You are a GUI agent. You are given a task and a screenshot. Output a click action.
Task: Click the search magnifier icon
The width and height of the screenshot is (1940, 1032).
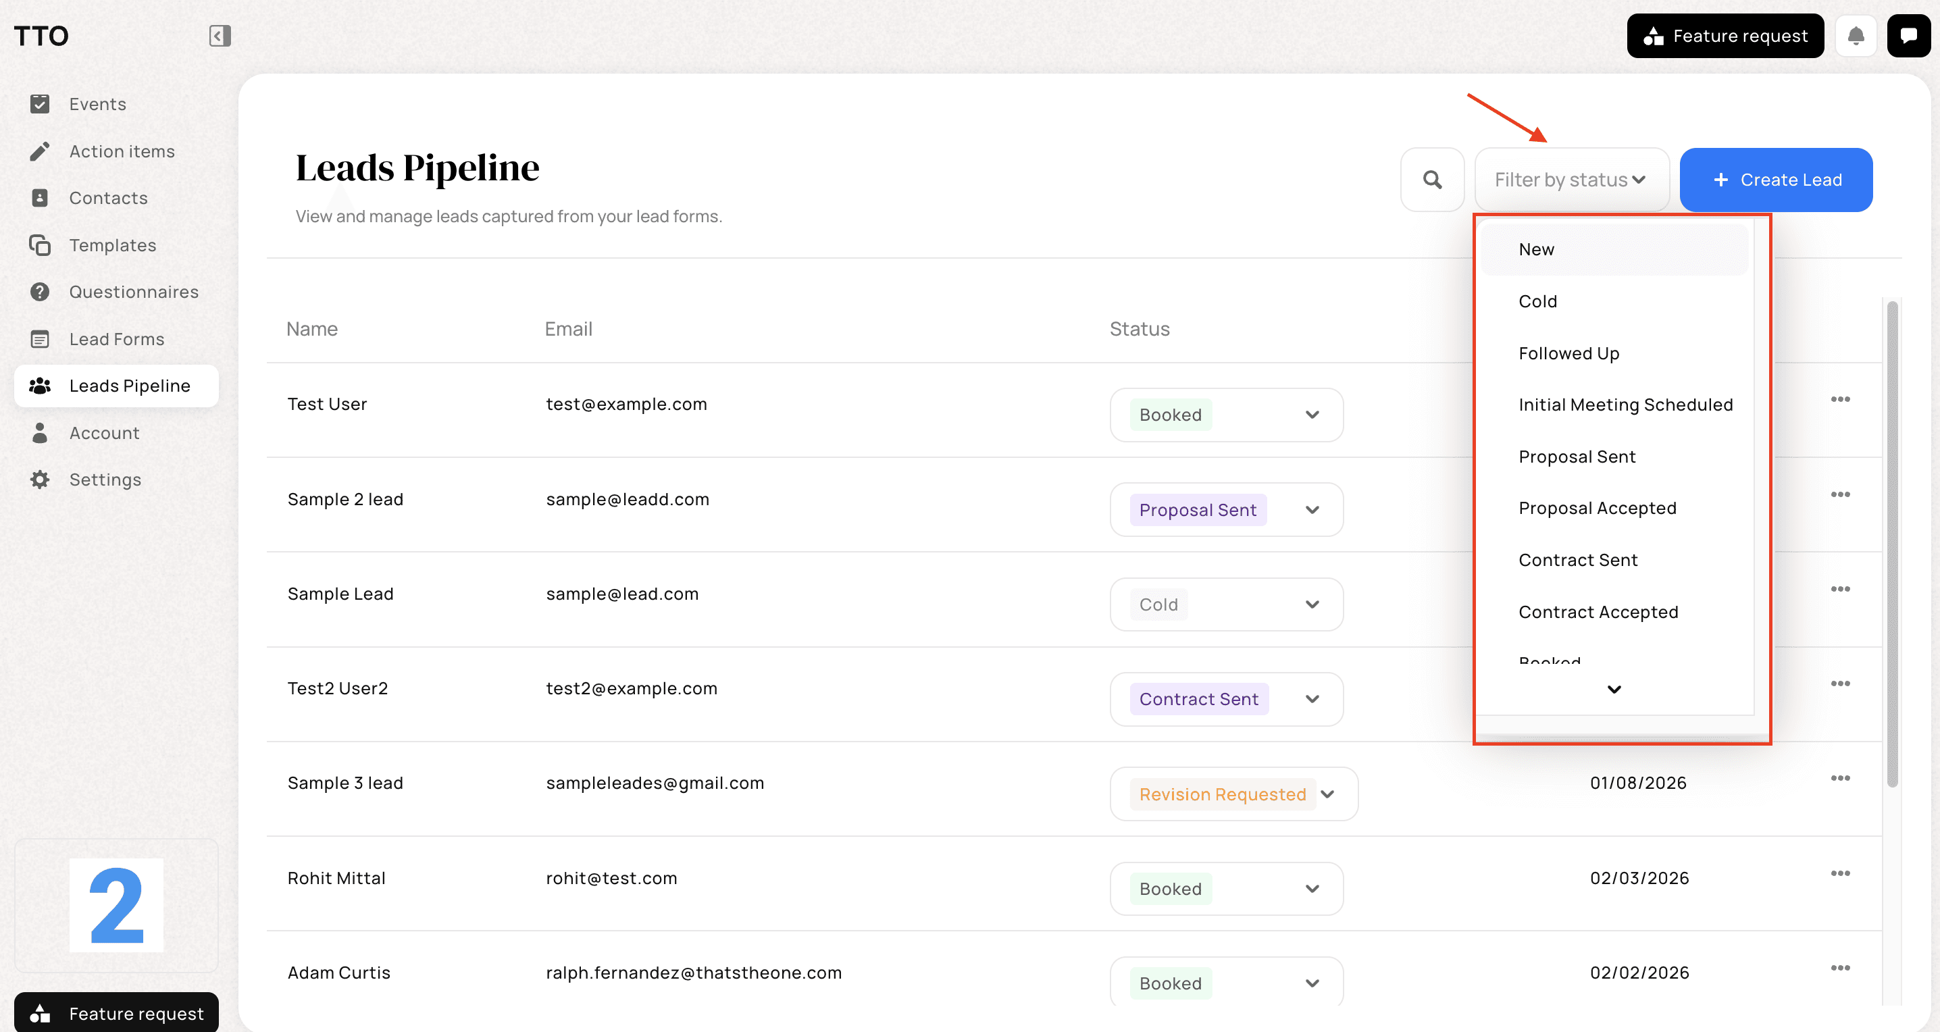(1431, 180)
